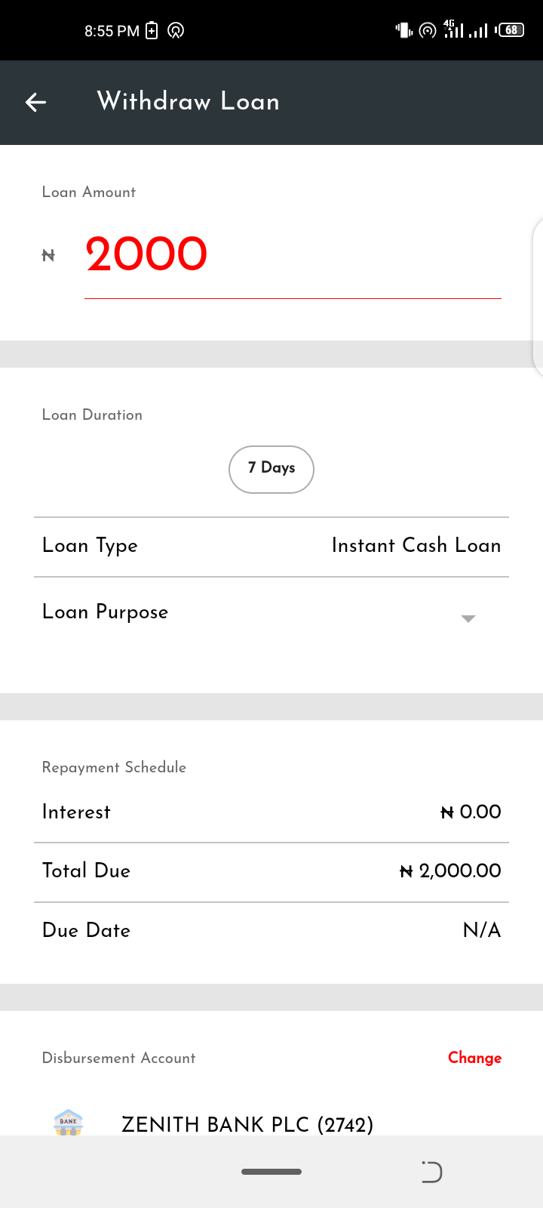Tap the back arrow icon
Screen dimensions: 543x1208
35,102
